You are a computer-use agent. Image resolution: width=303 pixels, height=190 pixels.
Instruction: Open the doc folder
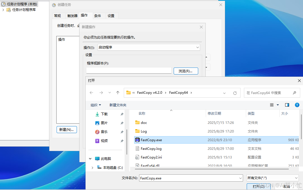144,122
